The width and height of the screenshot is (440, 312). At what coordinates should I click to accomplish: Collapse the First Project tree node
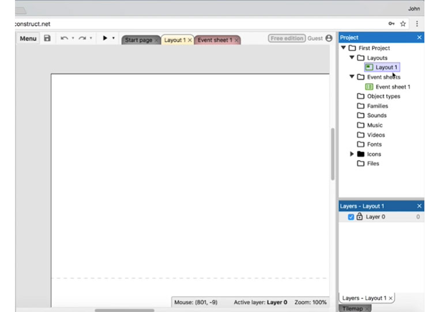point(344,48)
